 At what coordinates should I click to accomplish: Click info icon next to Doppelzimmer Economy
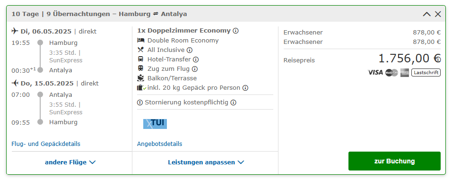235,31
